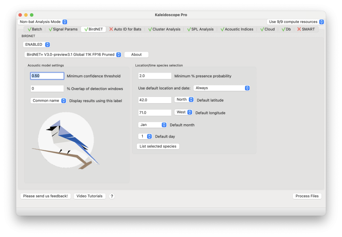Open the Non-bat Analysis Mode dropdown

pyautogui.click(x=42, y=22)
